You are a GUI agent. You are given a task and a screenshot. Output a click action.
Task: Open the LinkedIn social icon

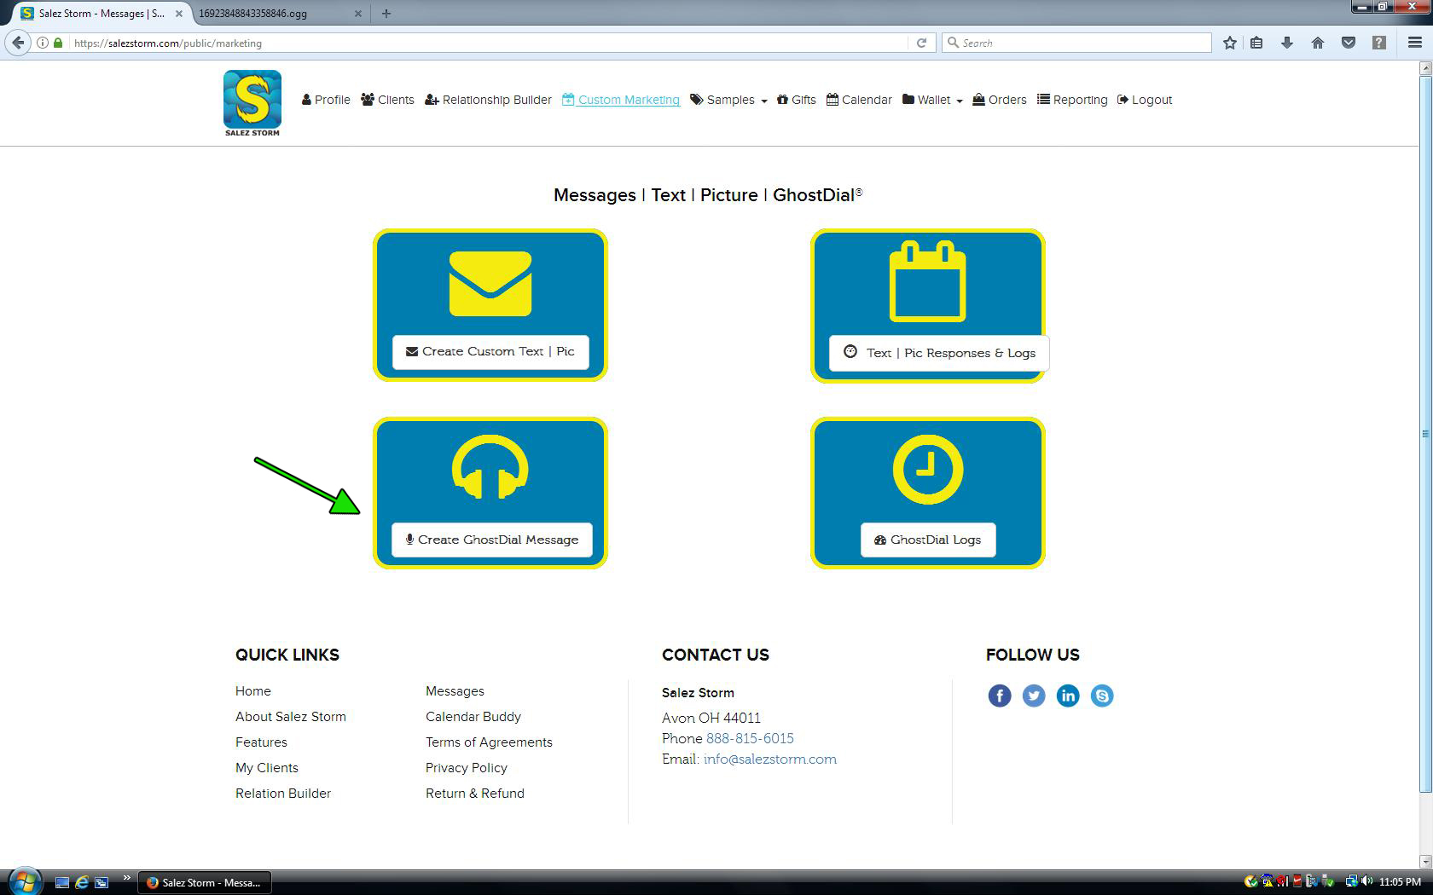[1068, 696]
